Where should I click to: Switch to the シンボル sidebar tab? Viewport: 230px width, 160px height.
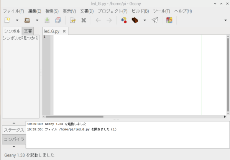coord(12,31)
